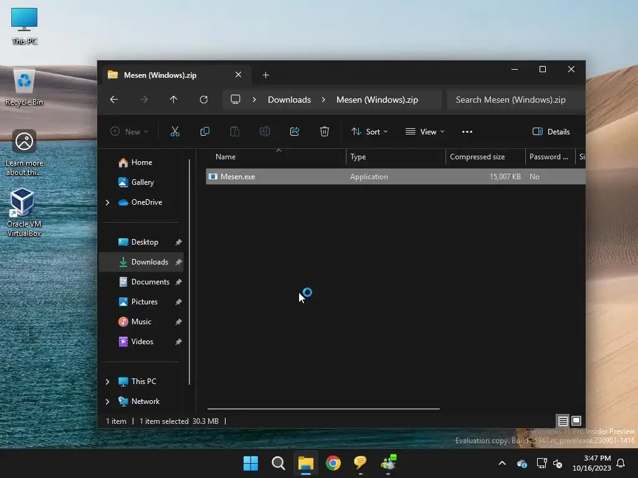Open the This PC desktop icon
This screenshot has height=478, width=638.
(x=24, y=26)
